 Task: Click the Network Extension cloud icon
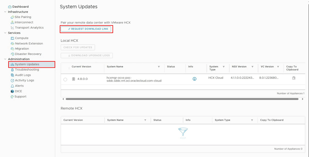(x=12, y=44)
